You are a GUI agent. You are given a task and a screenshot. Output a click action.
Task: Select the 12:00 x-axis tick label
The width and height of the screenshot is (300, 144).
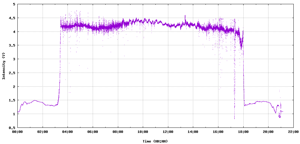click(168, 132)
